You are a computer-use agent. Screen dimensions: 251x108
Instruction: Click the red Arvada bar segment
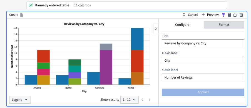[43, 56]
